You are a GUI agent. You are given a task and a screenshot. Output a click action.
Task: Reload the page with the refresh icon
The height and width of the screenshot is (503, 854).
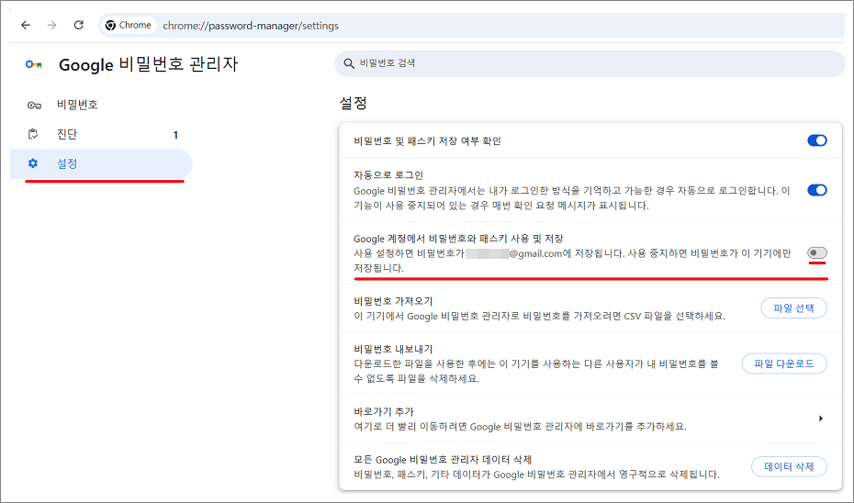pyautogui.click(x=78, y=25)
